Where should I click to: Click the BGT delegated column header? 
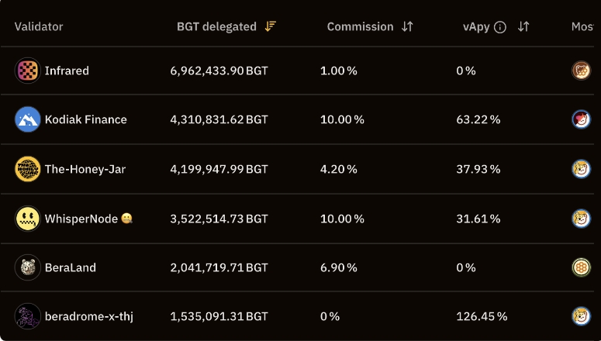216,26
